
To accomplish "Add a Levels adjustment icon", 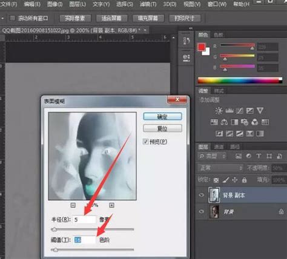I will pos(229,111).
